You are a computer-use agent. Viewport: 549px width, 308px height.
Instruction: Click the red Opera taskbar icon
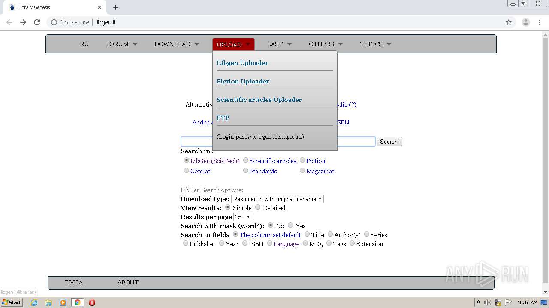coord(92,302)
